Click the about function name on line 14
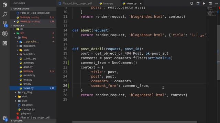 coord(86,30)
